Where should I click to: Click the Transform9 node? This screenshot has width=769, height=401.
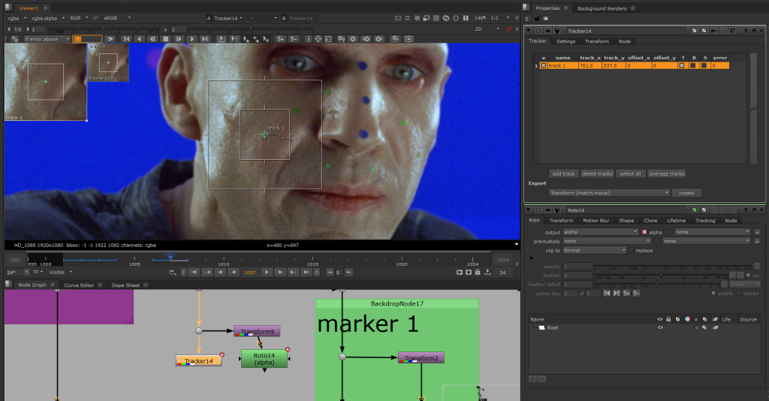(256, 331)
